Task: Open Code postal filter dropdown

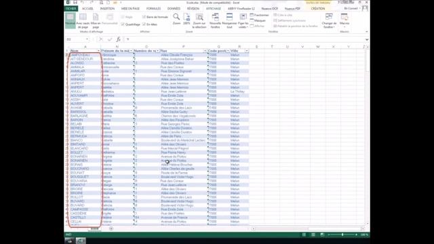Action: (228, 51)
